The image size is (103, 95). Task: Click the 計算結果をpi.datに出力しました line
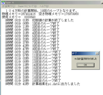(x=42, y=84)
